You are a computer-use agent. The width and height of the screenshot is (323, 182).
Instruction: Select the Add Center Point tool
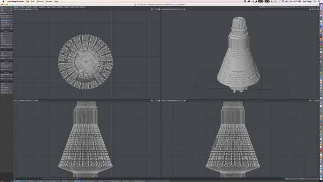(x=6, y=65)
